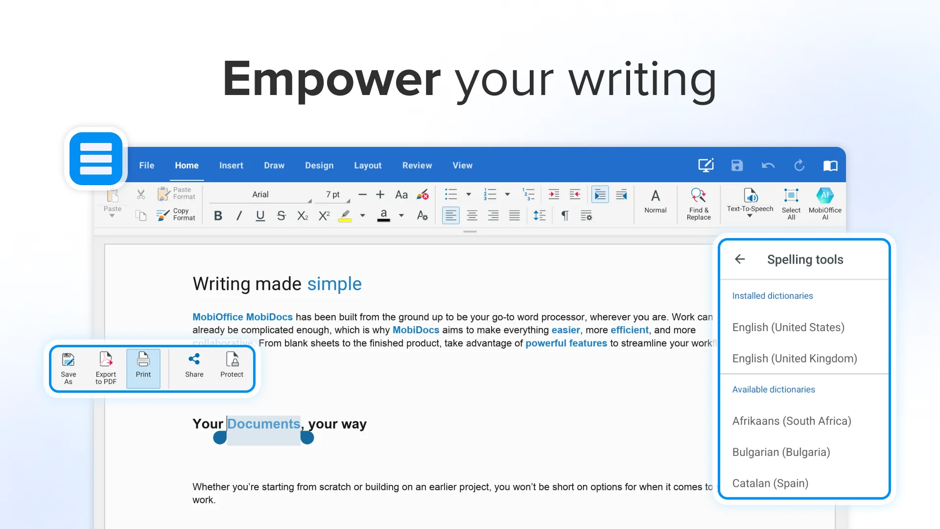Expand numbered list style dropdown arrow

click(x=508, y=194)
